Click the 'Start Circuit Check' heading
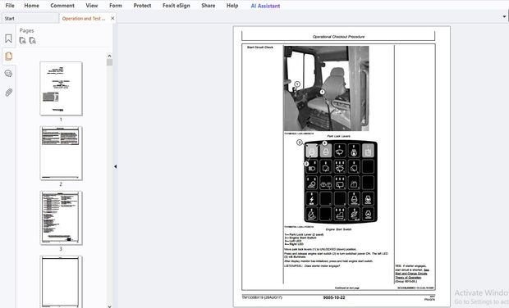Image resolution: width=509 pixels, height=308 pixels. coord(260,48)
